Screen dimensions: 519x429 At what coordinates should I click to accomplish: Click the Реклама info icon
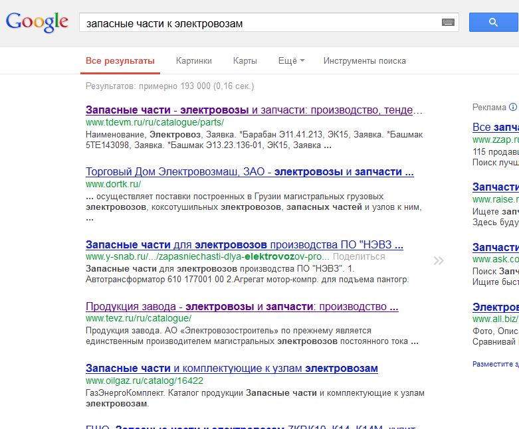click(513, 107)
